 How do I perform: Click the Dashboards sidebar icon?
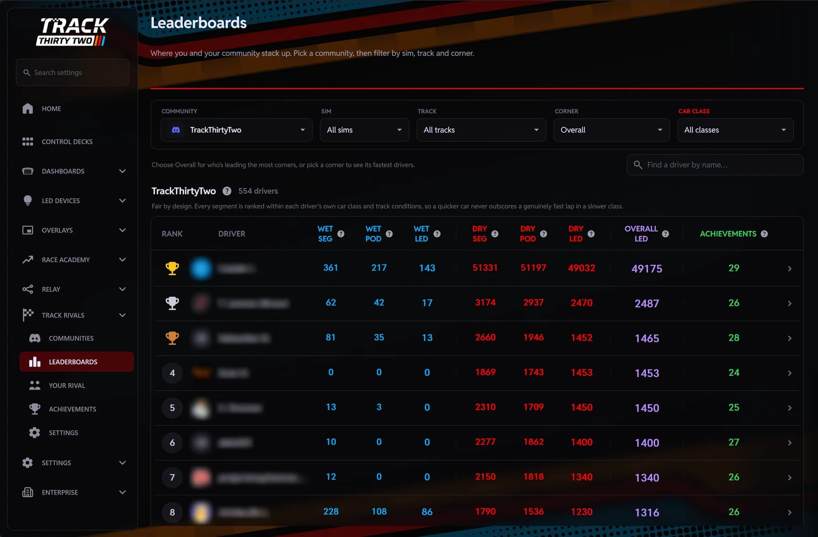coord(28,171)
